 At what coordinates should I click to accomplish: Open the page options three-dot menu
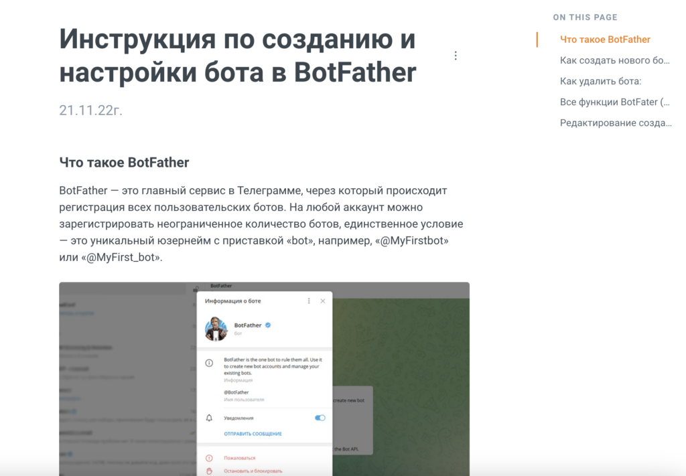[x=456, y=56]
